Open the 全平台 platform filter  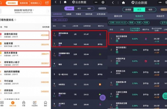pos(164,22)
